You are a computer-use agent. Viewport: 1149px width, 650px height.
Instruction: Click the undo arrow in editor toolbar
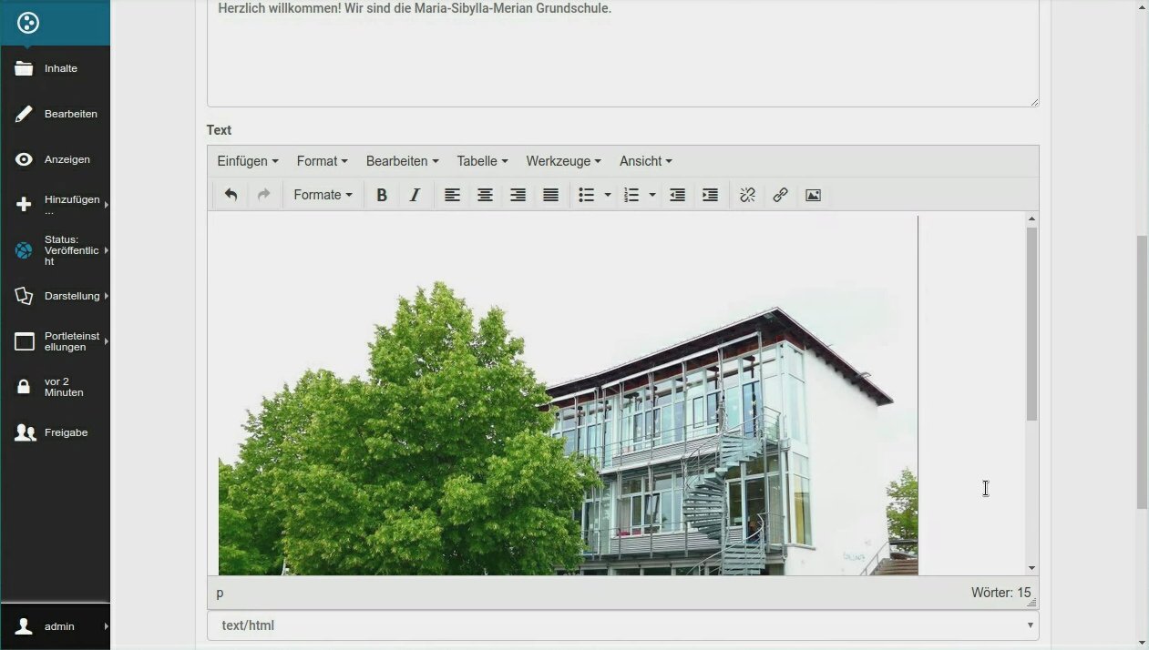point(231,195)
